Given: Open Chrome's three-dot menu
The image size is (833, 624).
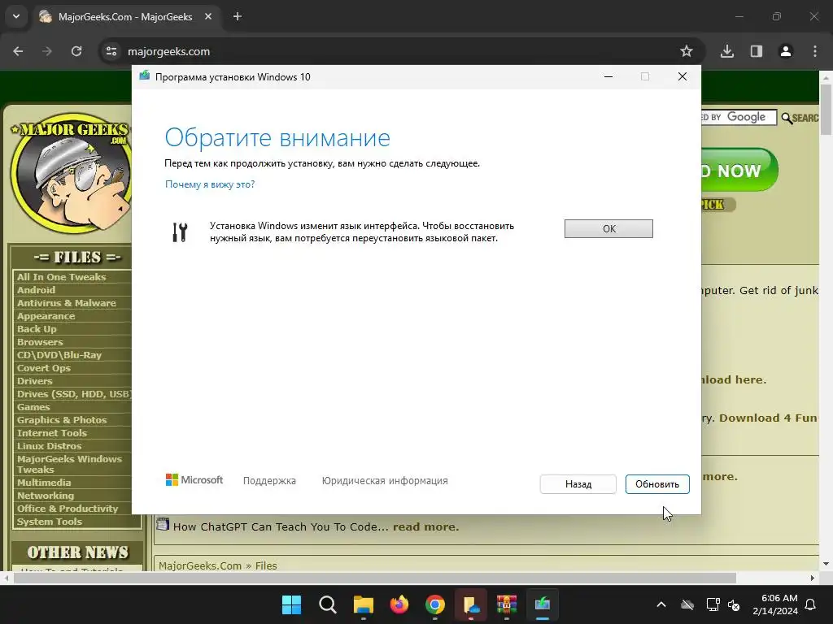Looking at the screenshot, I should [x=815, y=51].
